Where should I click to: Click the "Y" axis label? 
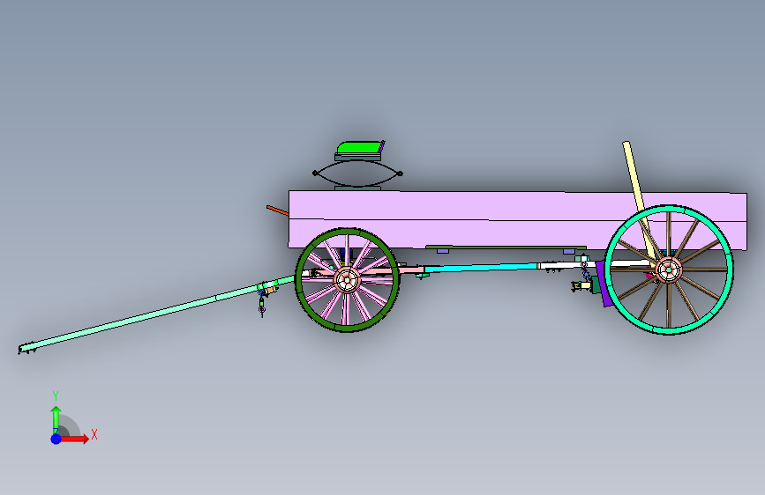(56, 396)
